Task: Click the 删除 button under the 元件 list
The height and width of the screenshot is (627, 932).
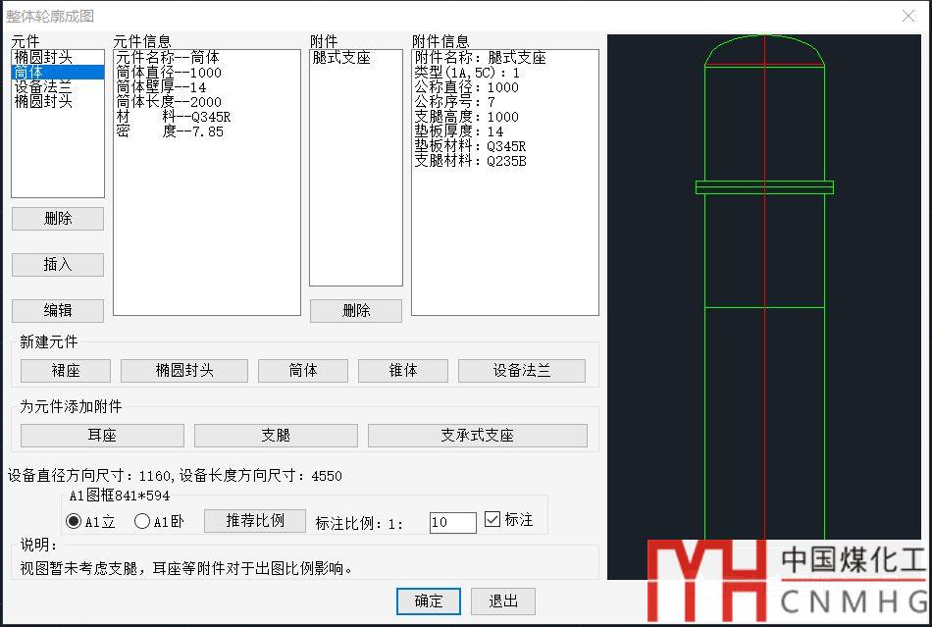Action: pyautogui.click(x=58, y=219)
